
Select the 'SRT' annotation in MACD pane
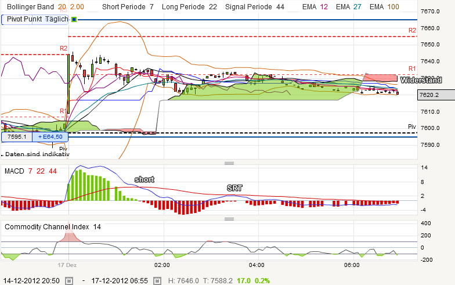click(x=234, y=188)
